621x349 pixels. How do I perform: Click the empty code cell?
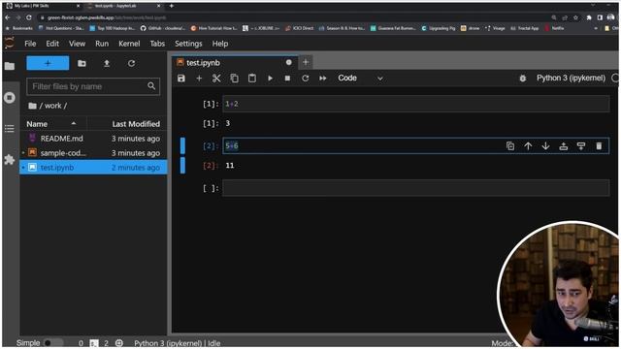[x=416, y=188]
